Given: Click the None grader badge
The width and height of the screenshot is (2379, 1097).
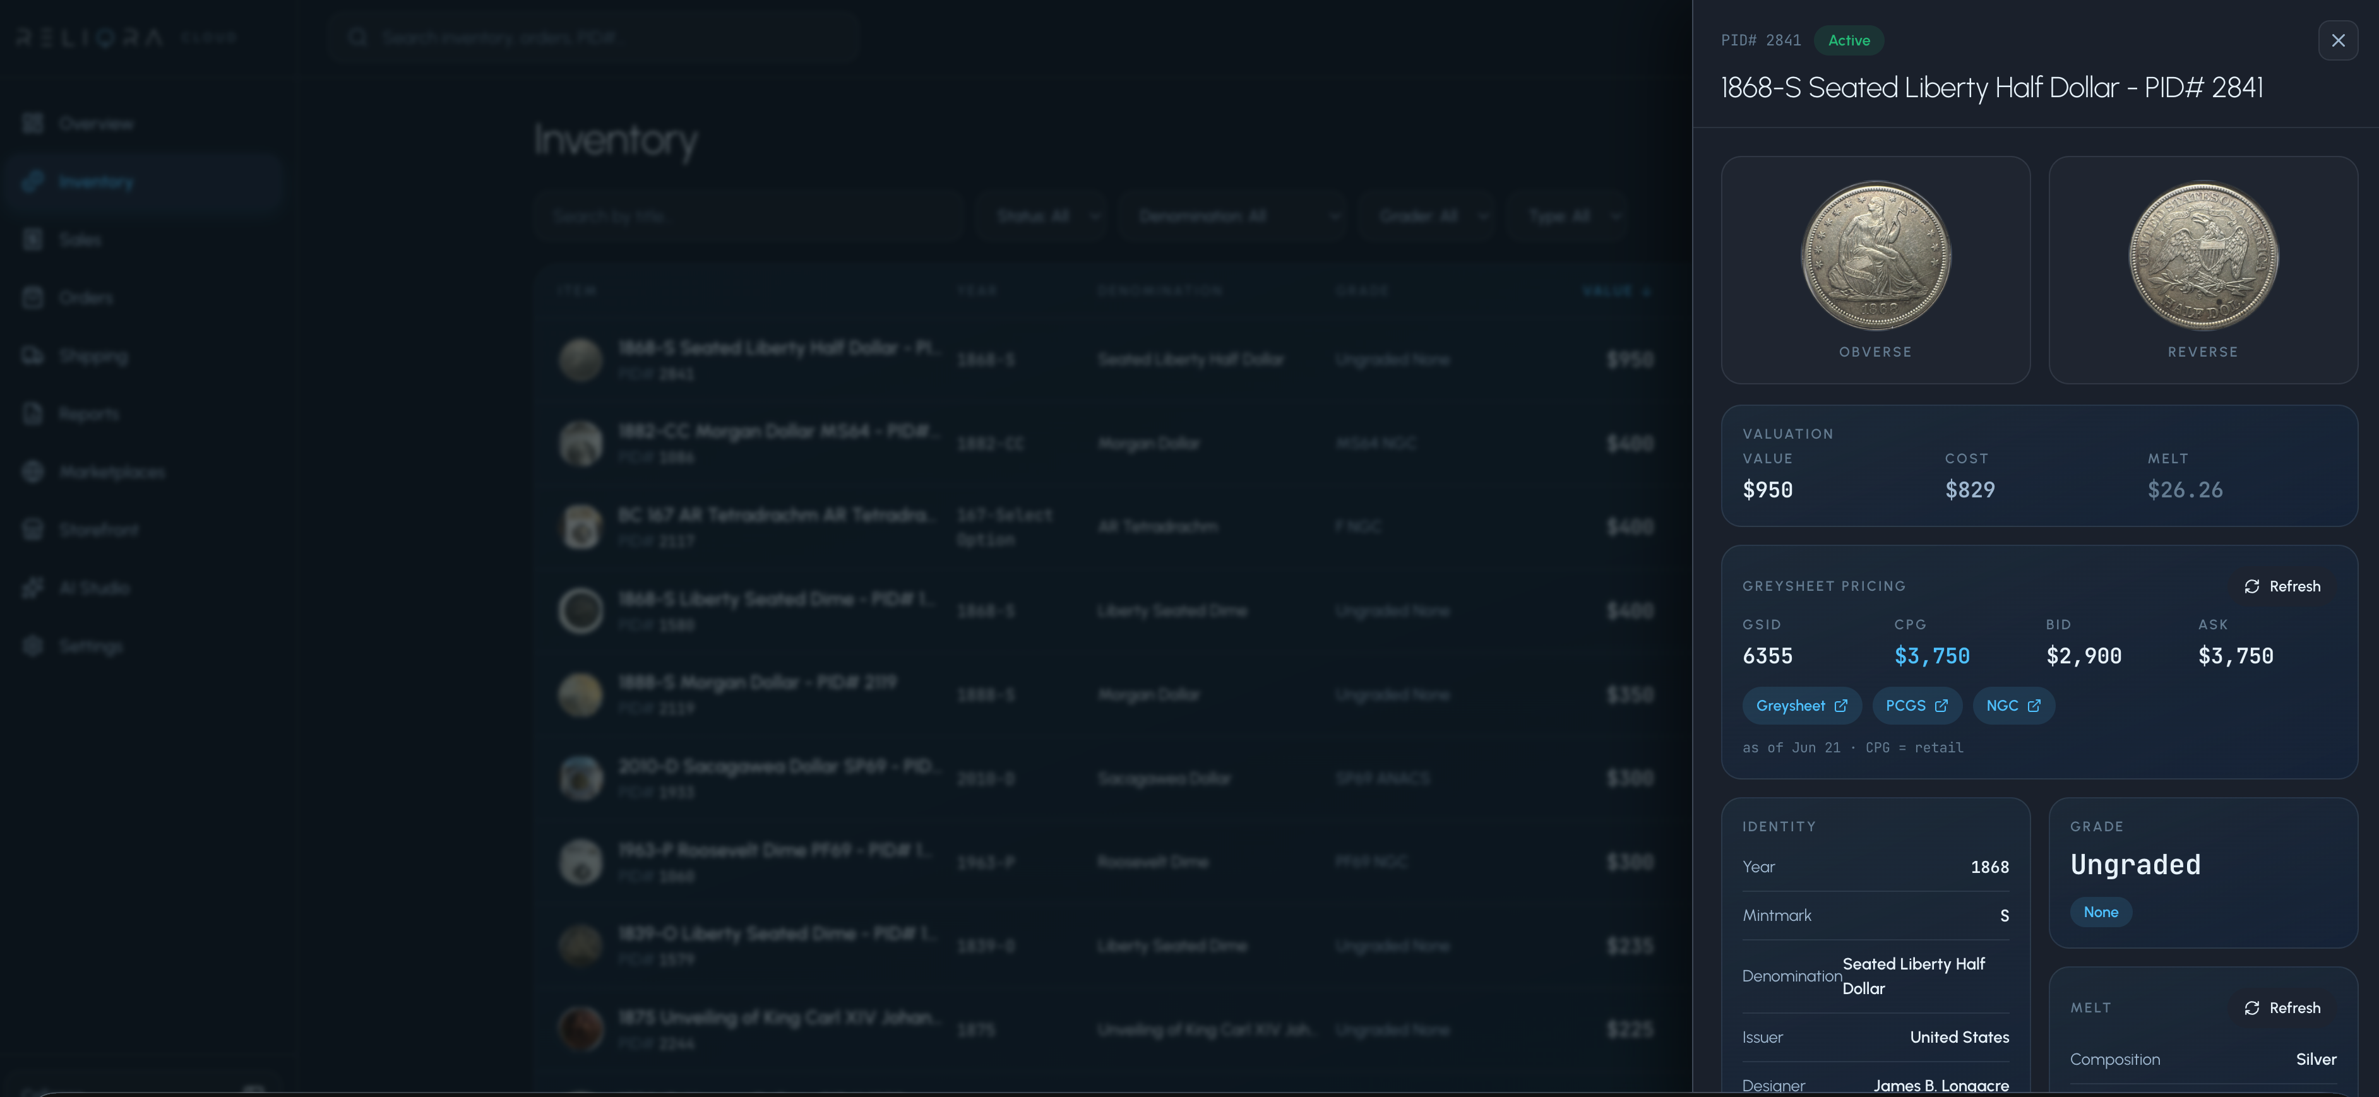Looking at the screenshot, I should pyautogui.click(x=2100, y=912).
